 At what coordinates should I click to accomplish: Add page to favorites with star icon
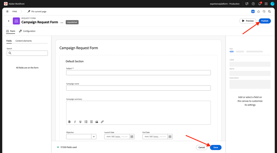(x=259, y=11)
